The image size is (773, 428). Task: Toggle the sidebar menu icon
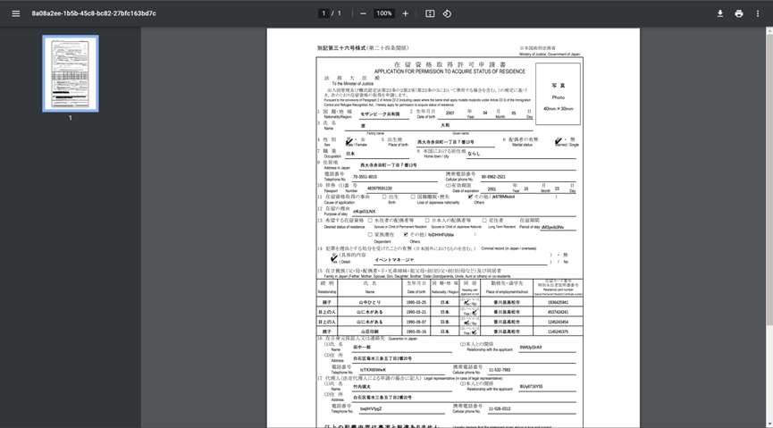click(15, 13)
